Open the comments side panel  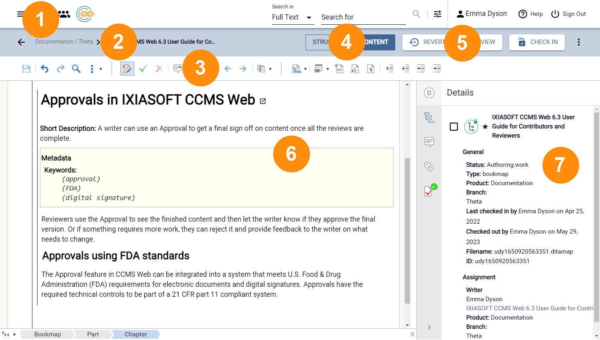point(429,142)
